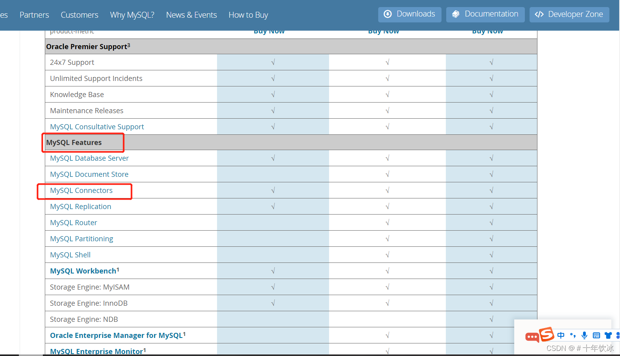Open the News & Events menu

click(x=191, y=15)
